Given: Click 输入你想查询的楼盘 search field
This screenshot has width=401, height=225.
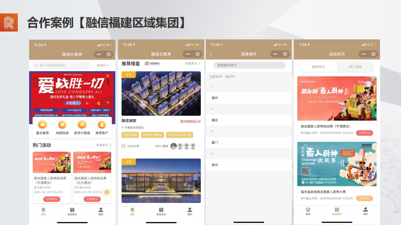Looking at the screenshot, I should tap(61, 66).
